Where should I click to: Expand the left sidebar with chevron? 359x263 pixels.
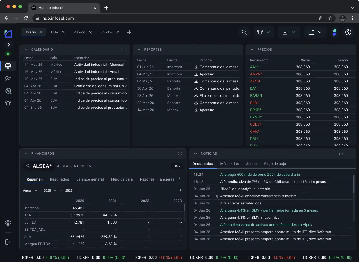click(9, 45)
